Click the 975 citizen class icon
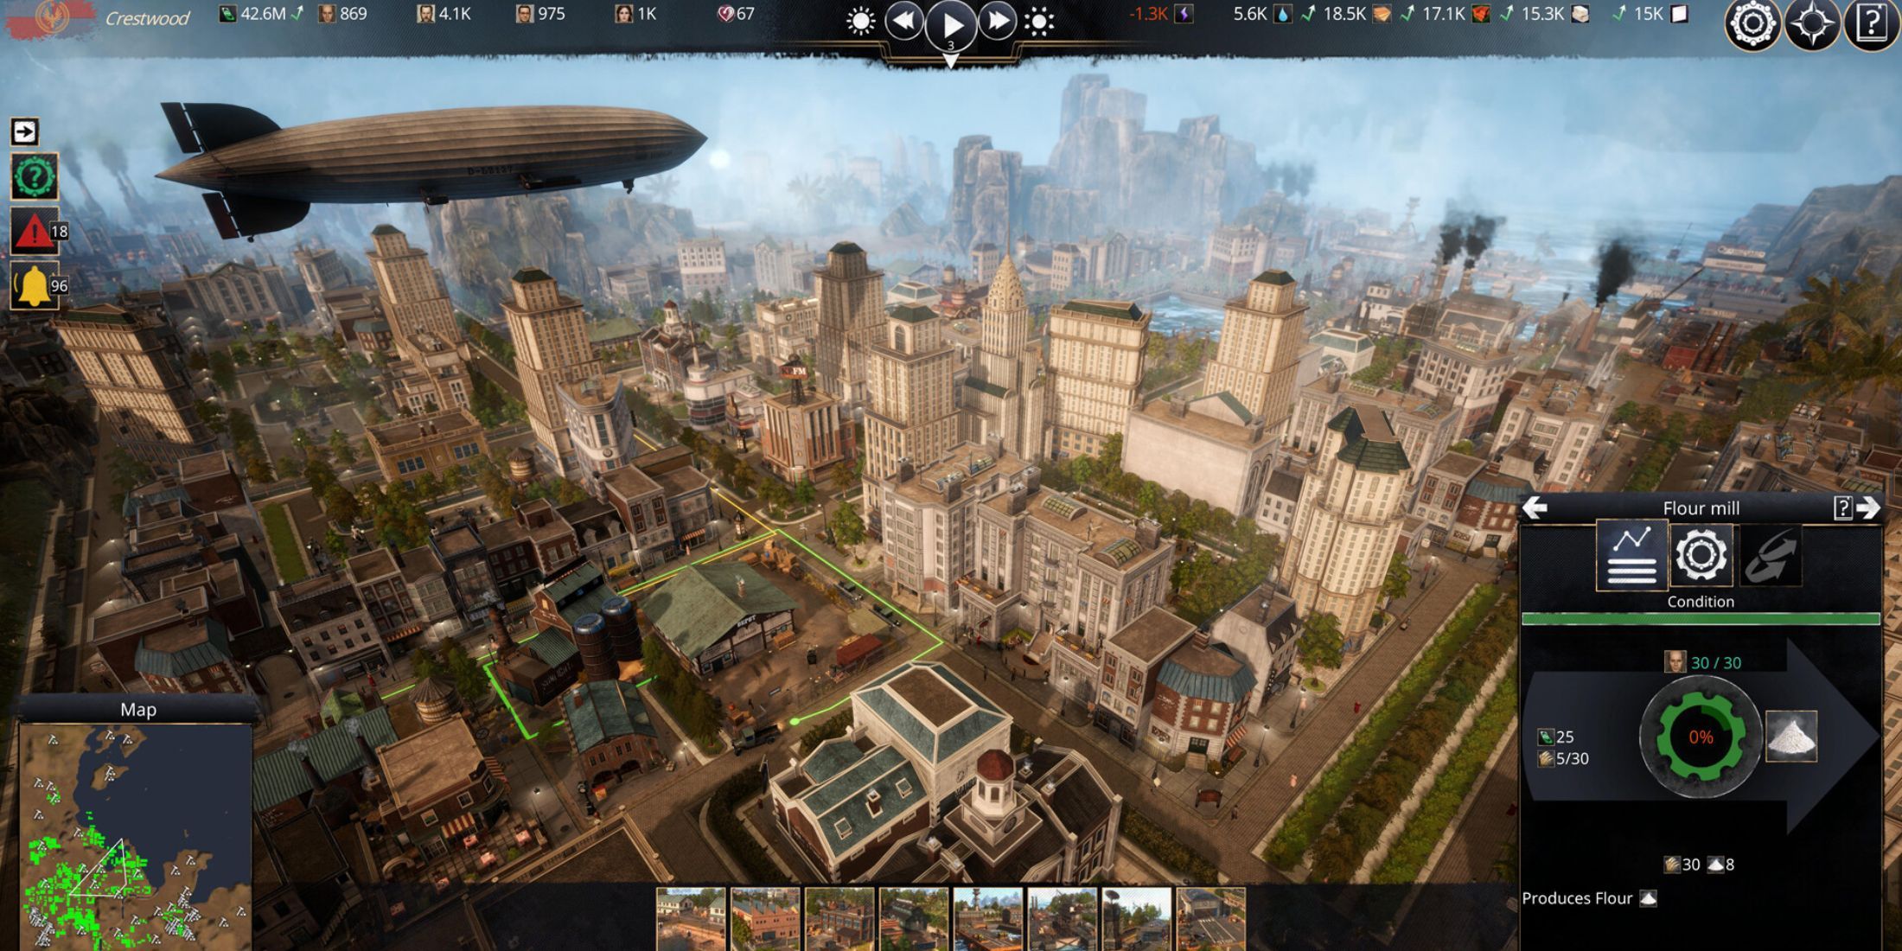 [524, 14]
